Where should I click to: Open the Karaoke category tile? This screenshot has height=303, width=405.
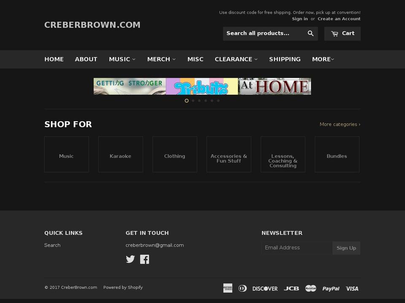[x=121, y=154]
